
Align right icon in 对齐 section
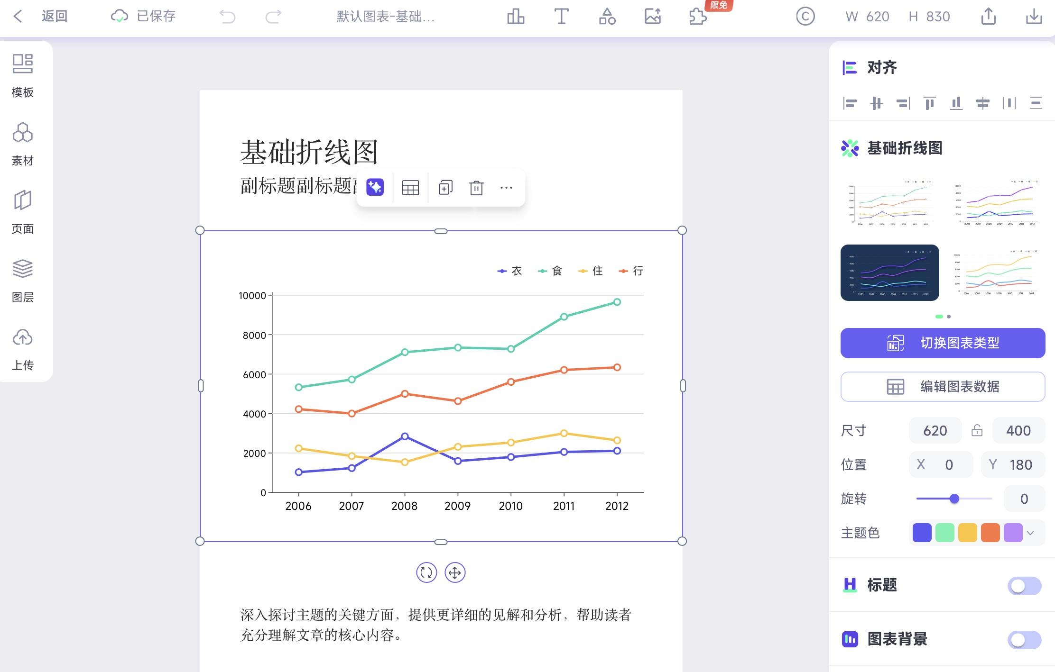click(903, 103)
